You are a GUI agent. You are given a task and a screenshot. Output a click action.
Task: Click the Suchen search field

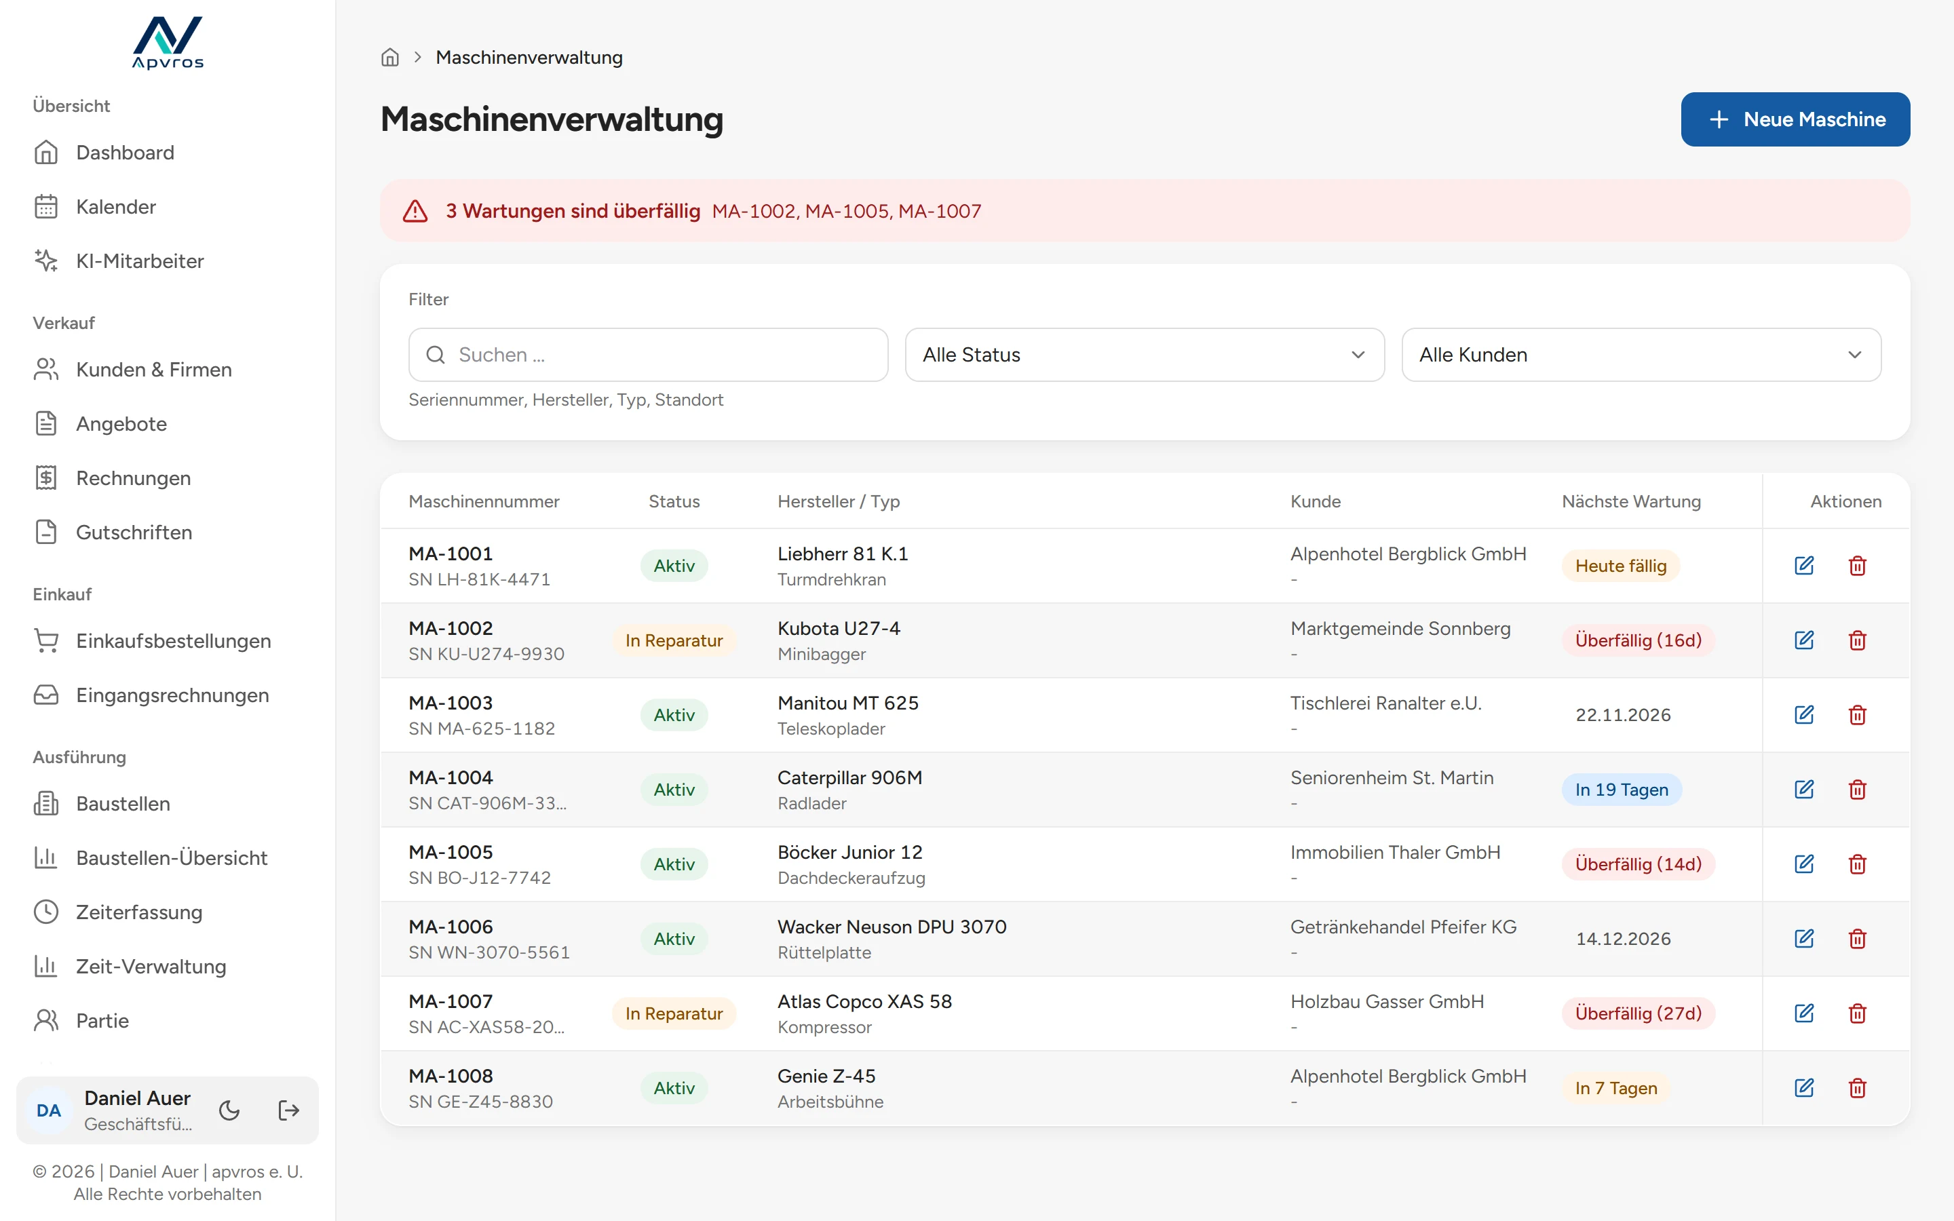647,355
